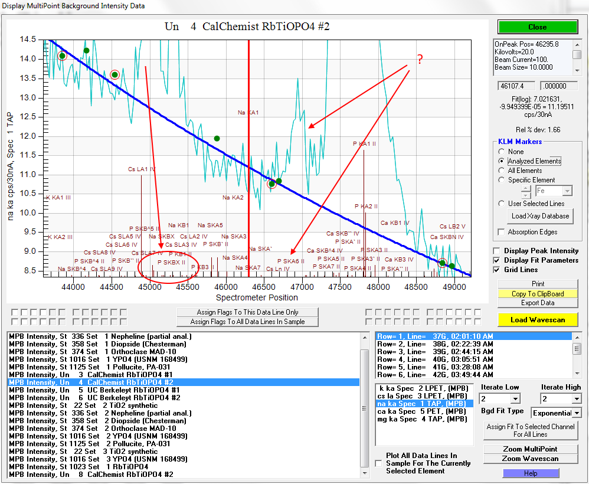Click Copy To ClipBoard button
The width and height of the screenshot is (589, 484).
click(x=537, y=293)
